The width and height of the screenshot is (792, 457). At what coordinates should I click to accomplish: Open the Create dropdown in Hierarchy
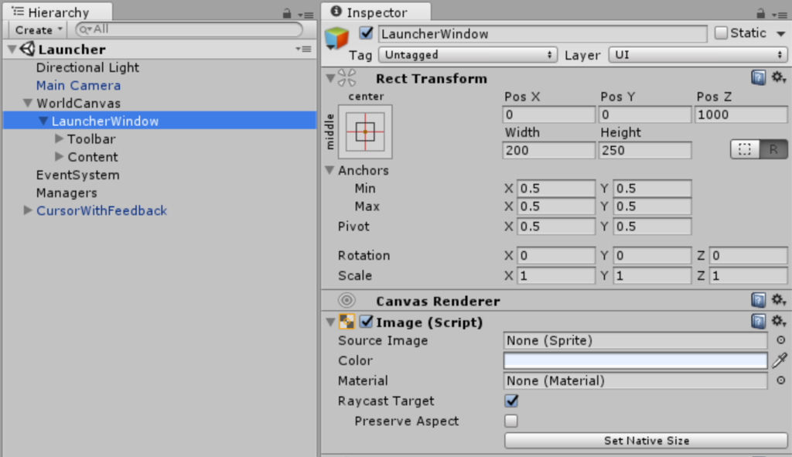point(38,30)
